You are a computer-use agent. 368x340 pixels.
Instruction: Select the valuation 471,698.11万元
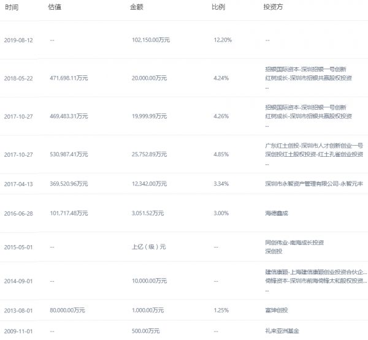(69, 78)
